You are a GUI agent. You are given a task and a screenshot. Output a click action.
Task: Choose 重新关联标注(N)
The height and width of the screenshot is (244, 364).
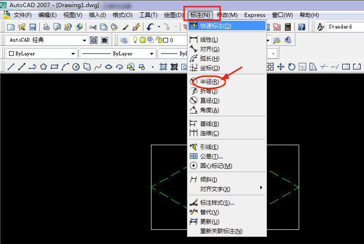[x=227, y=231]
